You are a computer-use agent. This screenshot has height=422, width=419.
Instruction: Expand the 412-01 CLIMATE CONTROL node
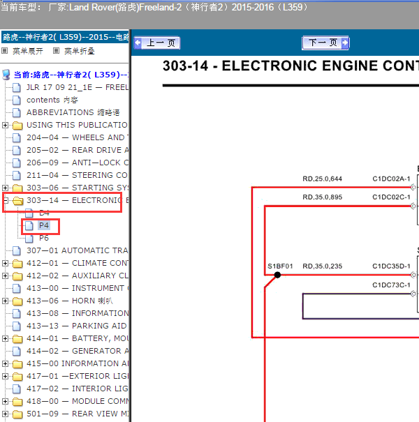tap(5, 263)
